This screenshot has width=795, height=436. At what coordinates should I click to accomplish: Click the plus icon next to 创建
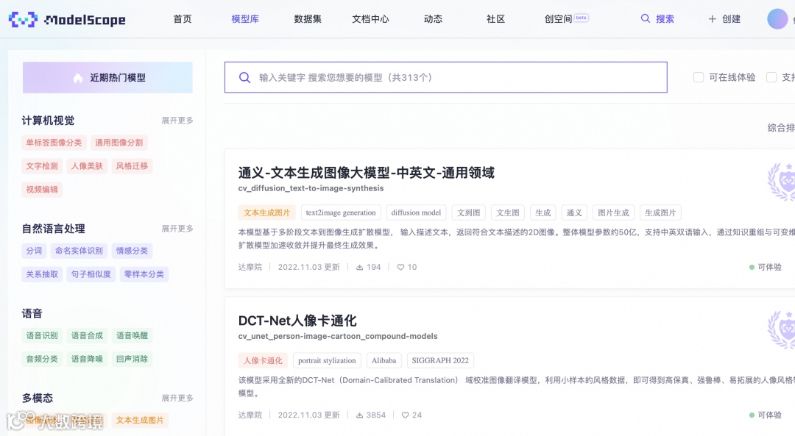[x=713, y=18]
